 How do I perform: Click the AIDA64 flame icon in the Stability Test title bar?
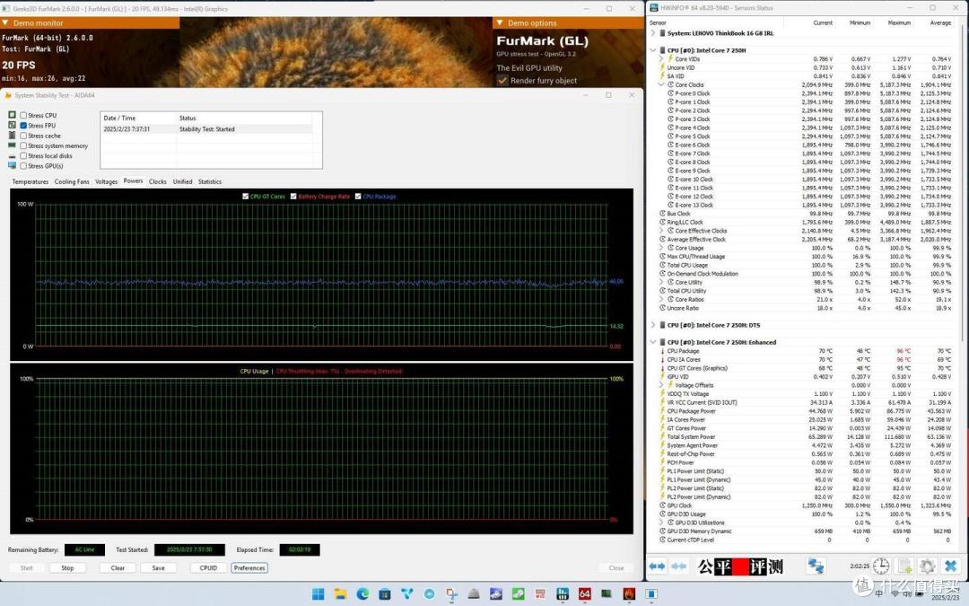pos(8,95)
